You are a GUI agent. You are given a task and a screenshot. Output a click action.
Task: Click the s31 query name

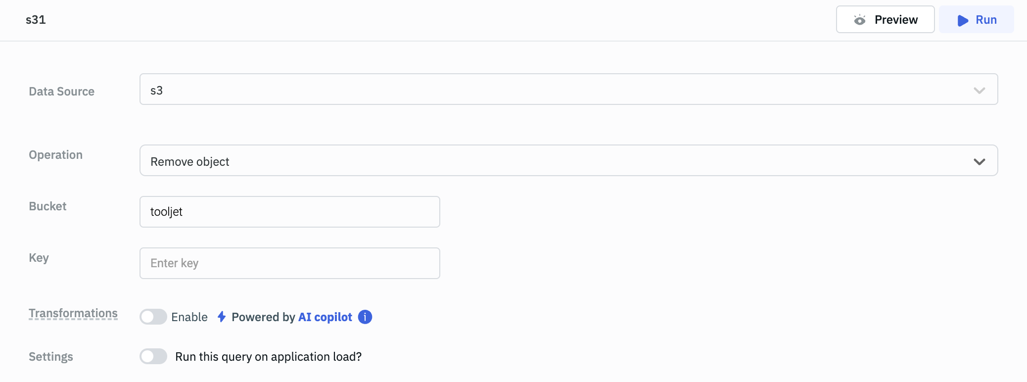click(36, 20)
